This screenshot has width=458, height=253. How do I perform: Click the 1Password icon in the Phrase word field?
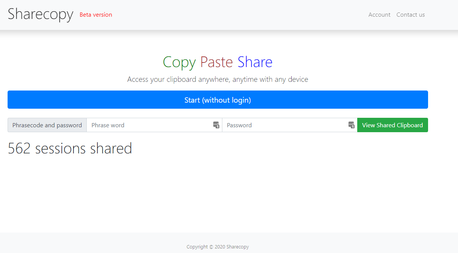pyautogui.click(x=216, y=125)
